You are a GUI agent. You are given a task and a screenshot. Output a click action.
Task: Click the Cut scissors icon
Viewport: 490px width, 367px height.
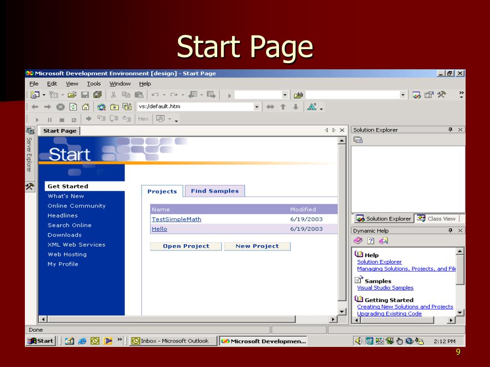tap(113, 95)
